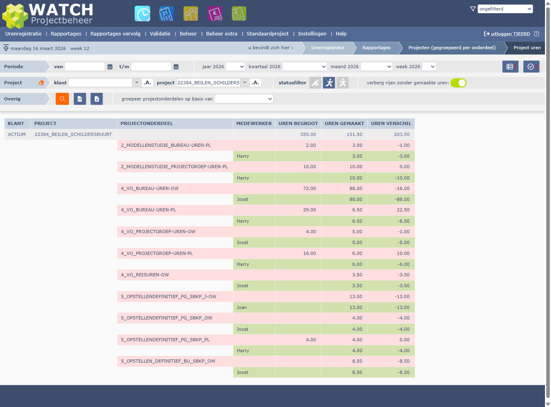Toggle the running figure status filter
This screenshot has height=407, width=551.
(329, 83)
